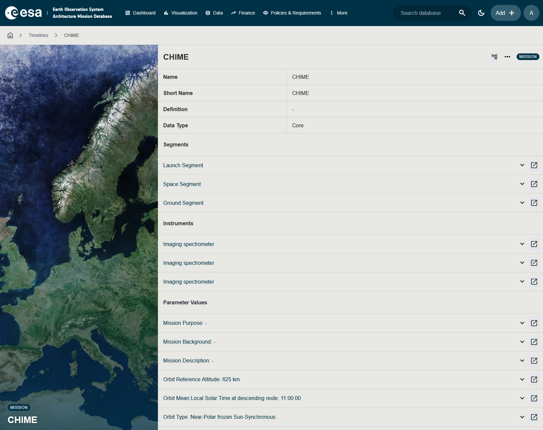543x430 pixels.
Task: Open the Timelines breadcrumb link
Action: coord(38,35)
